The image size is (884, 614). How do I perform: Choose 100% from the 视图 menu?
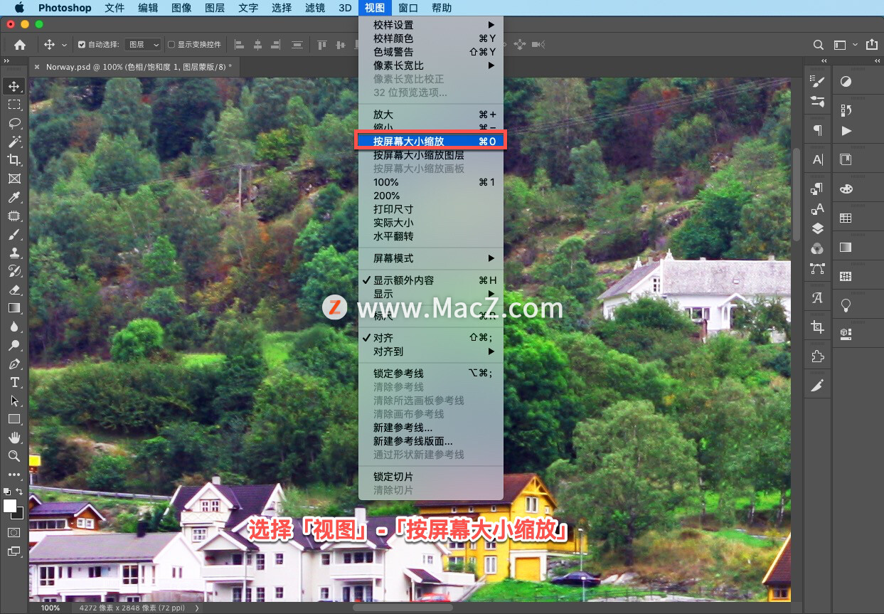pos(431,182)
